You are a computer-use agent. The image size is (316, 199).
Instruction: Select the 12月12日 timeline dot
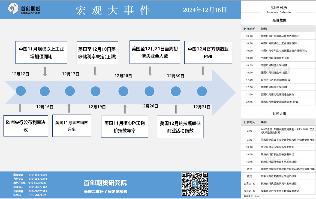21,91
